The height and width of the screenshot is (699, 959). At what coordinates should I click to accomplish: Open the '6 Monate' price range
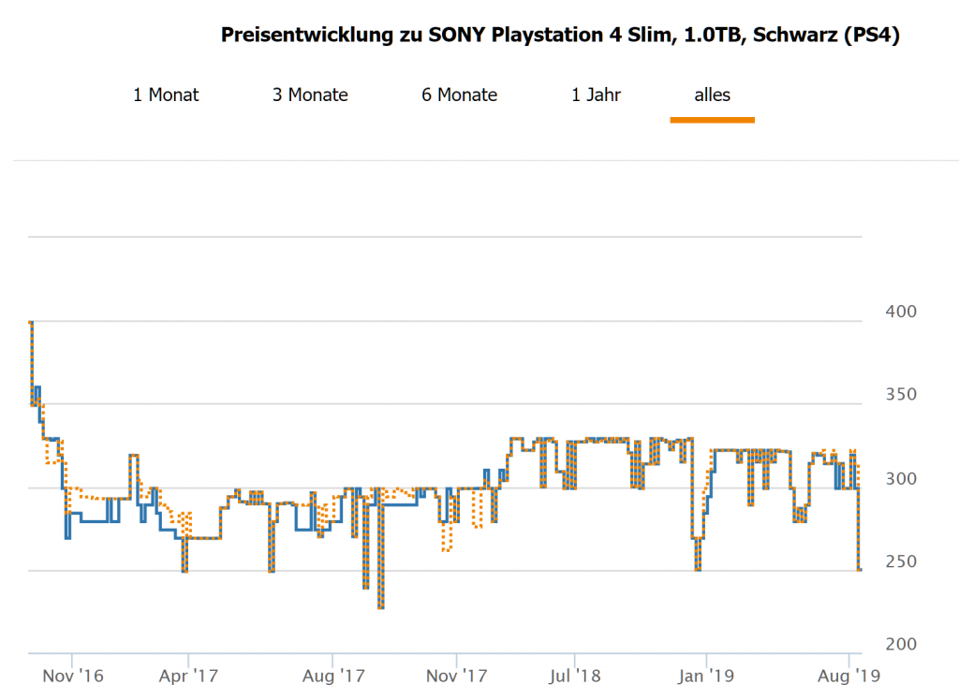click(459, 95)
